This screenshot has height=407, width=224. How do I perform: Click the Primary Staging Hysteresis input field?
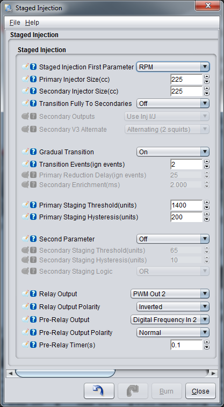(186, 217)
